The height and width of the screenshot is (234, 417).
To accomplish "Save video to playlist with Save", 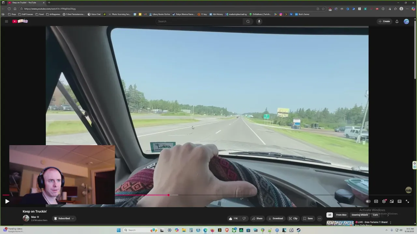I will [308, 218].
